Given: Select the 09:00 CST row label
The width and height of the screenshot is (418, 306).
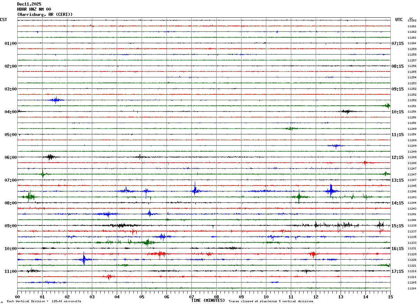Looking at the screenshot, I should click(10, 226).
